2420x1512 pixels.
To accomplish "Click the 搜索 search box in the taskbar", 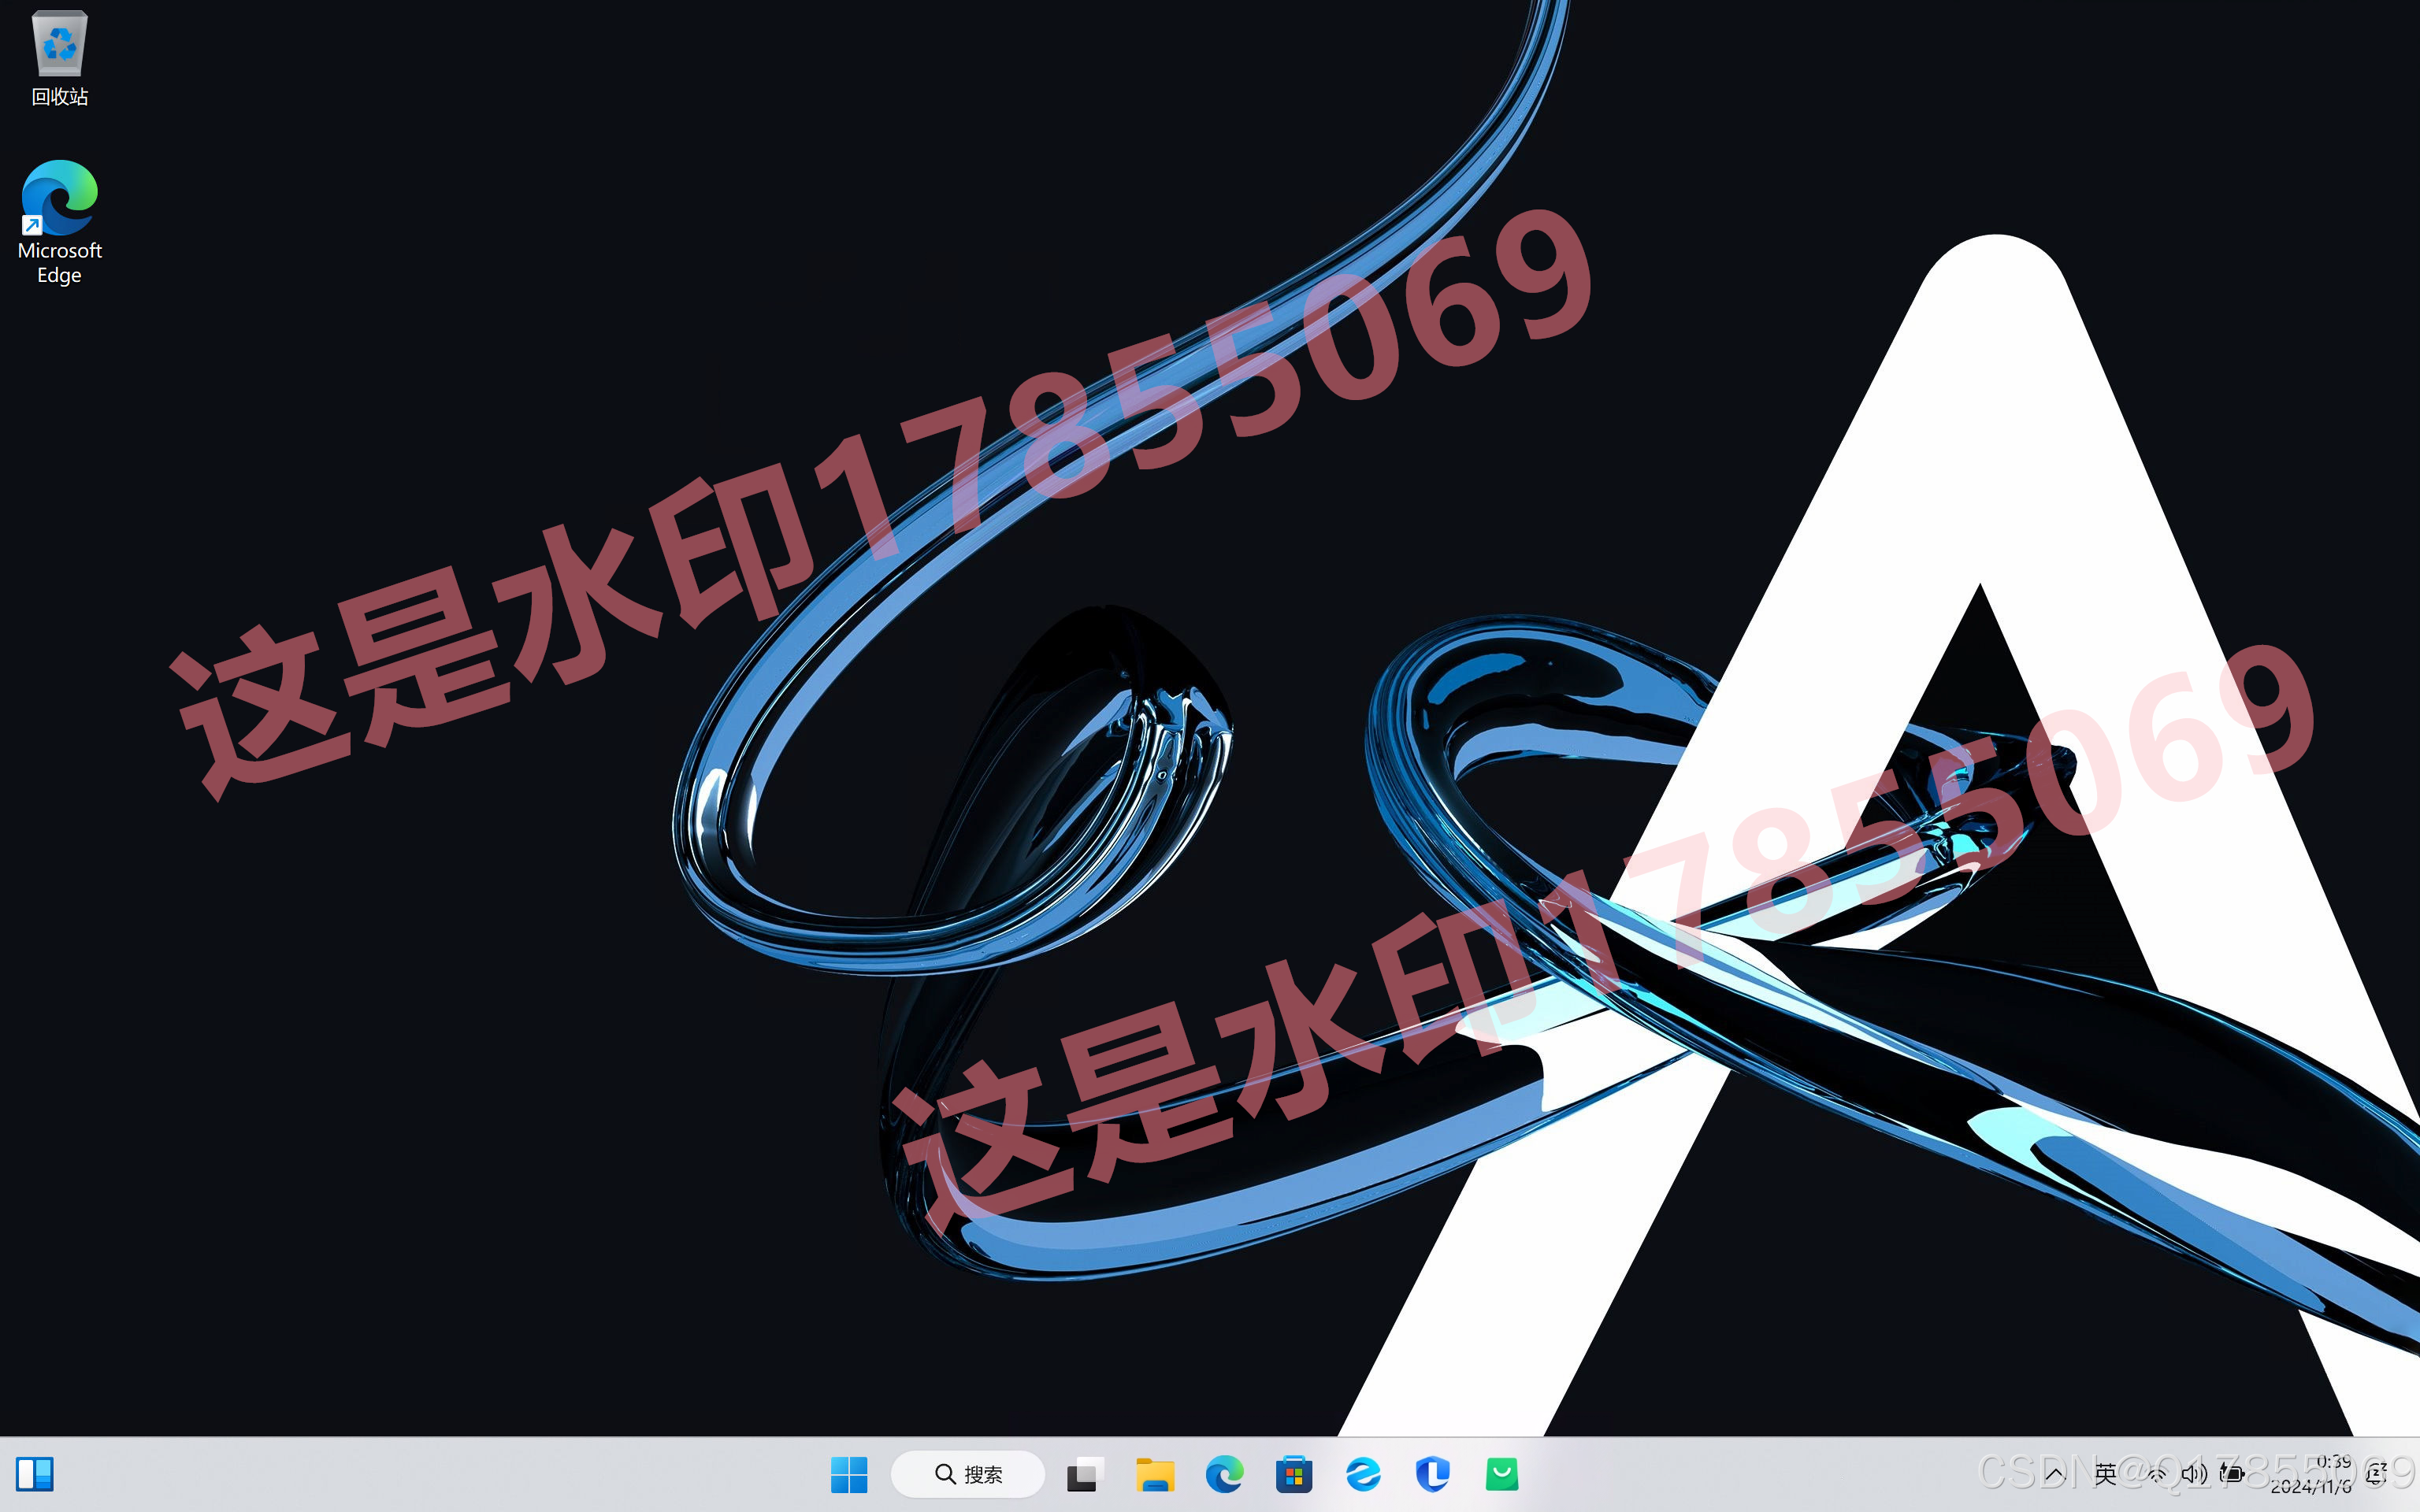I will (968, 1474).
